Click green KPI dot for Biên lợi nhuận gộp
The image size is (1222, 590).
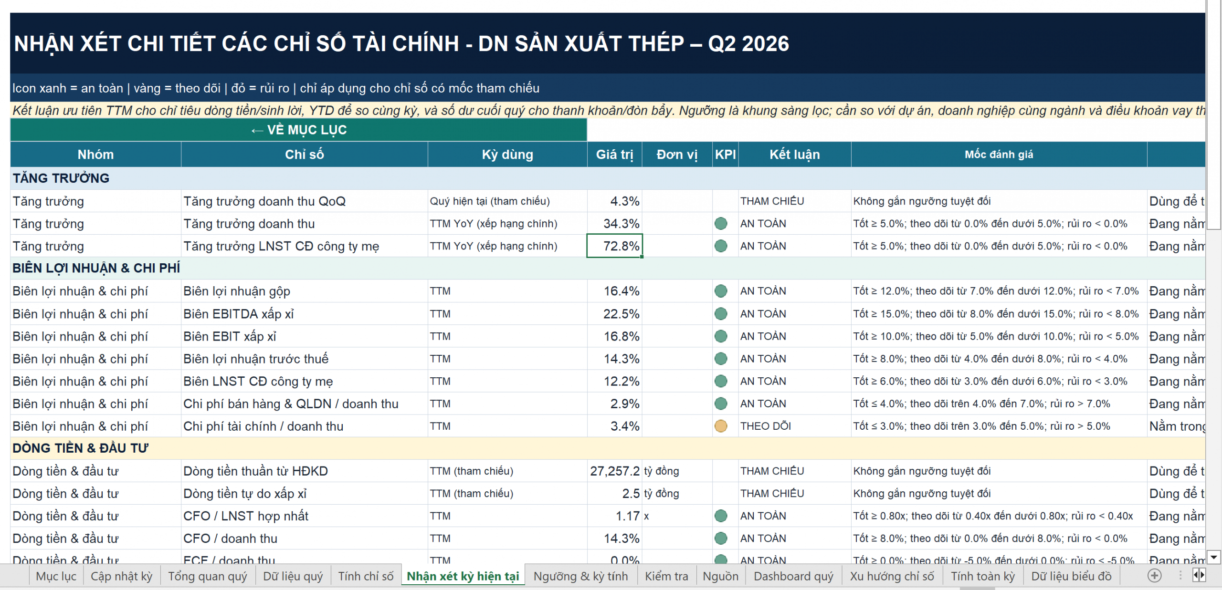click(x=721, y=291)
